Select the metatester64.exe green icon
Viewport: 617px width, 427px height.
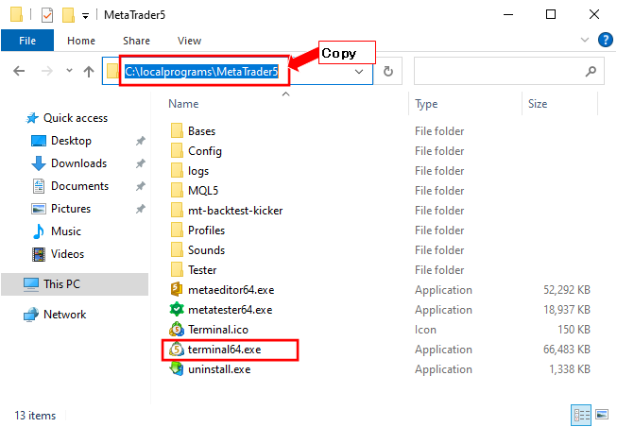point(177,310)
